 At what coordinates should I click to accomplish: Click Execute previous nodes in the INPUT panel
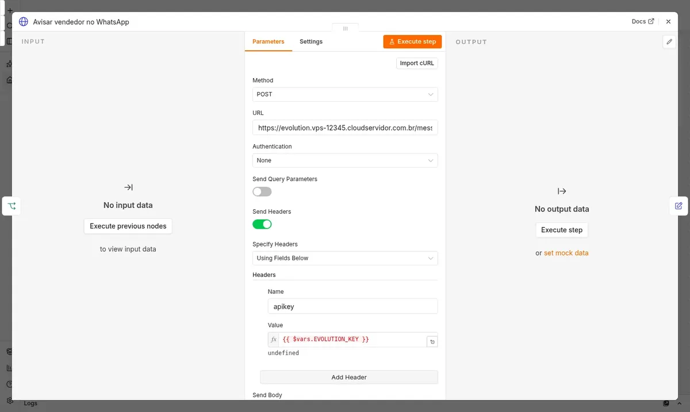[128, 226]
